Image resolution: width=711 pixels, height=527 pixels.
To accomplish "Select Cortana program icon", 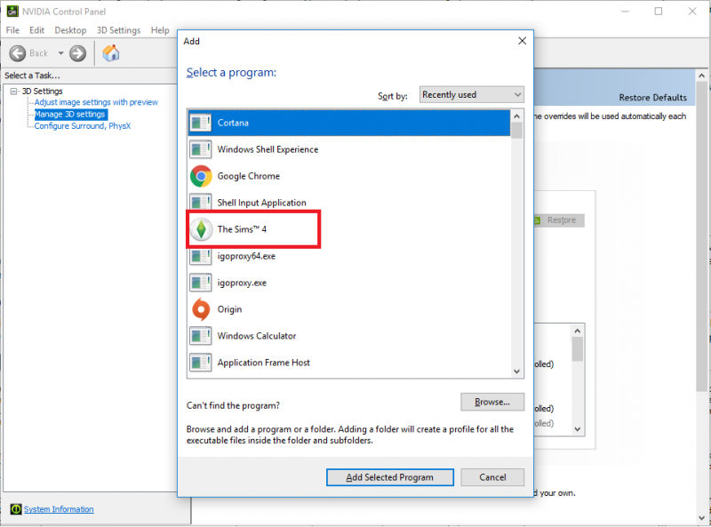I will pos(202,123).
